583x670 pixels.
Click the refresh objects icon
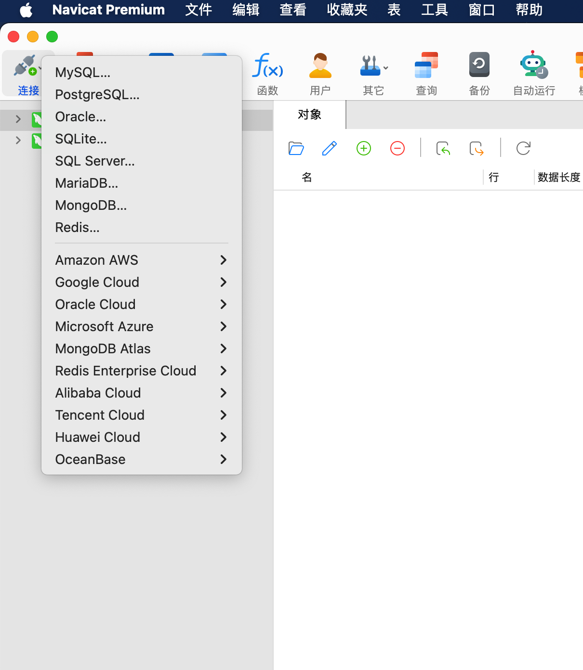pyautogui.click(x=523, y=148)
